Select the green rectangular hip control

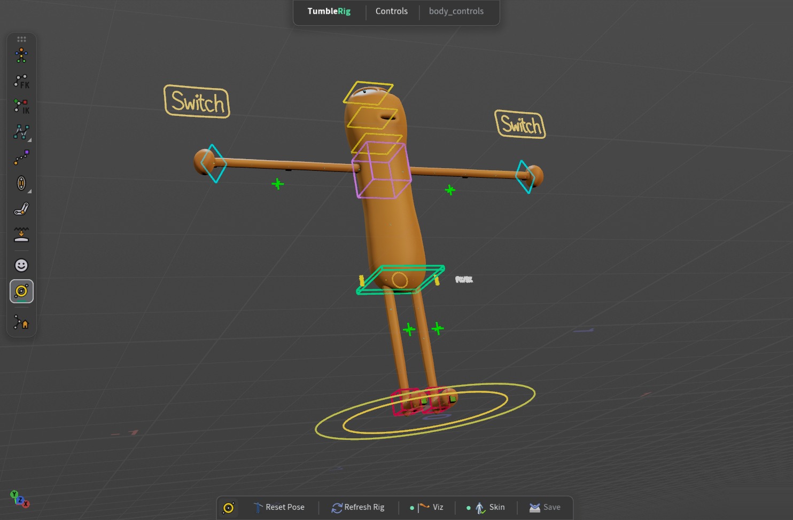tap(400, 279)
